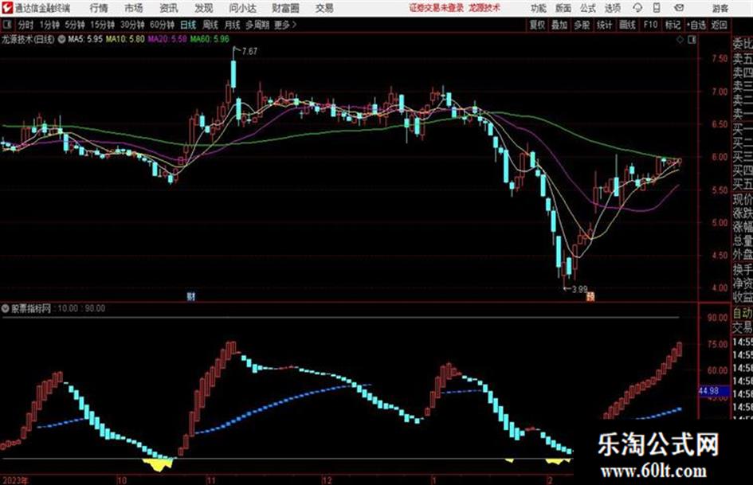Screen dimensions: 753x485
Task: Click the 7.50 price axis label
Action: coord(720,59)
